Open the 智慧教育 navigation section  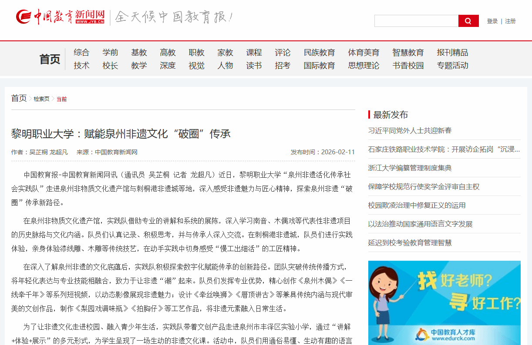407,53
